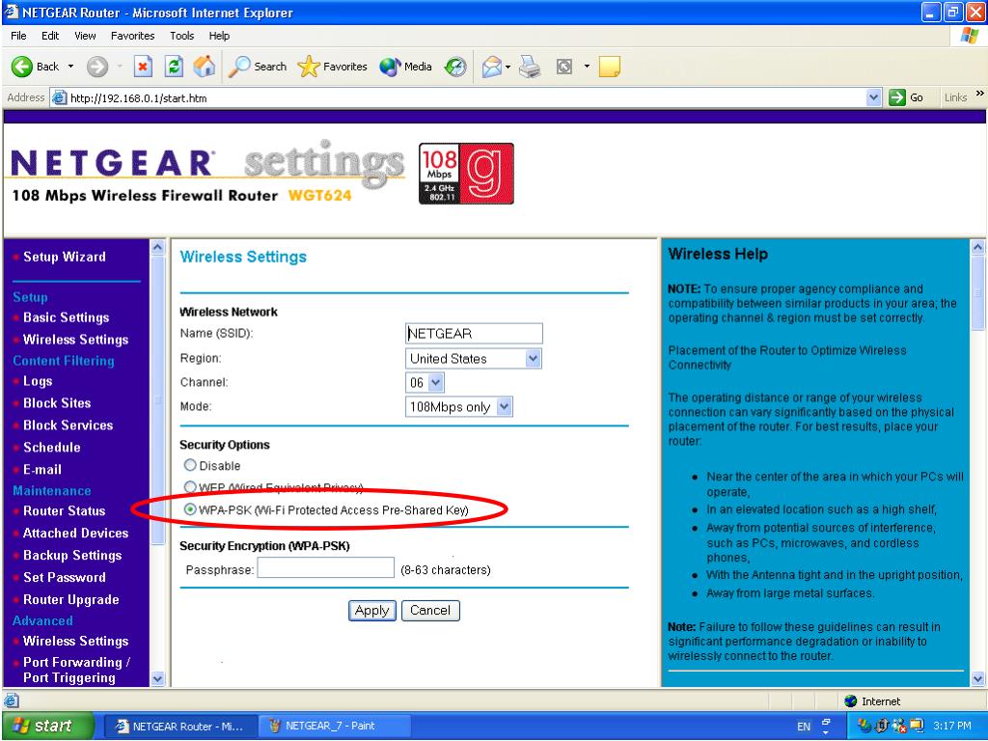Screen dimensions: 988x741
Task: Click Wireless Help scrollbar up arrow
Action: pyautogui.click(x=977, y=247)
